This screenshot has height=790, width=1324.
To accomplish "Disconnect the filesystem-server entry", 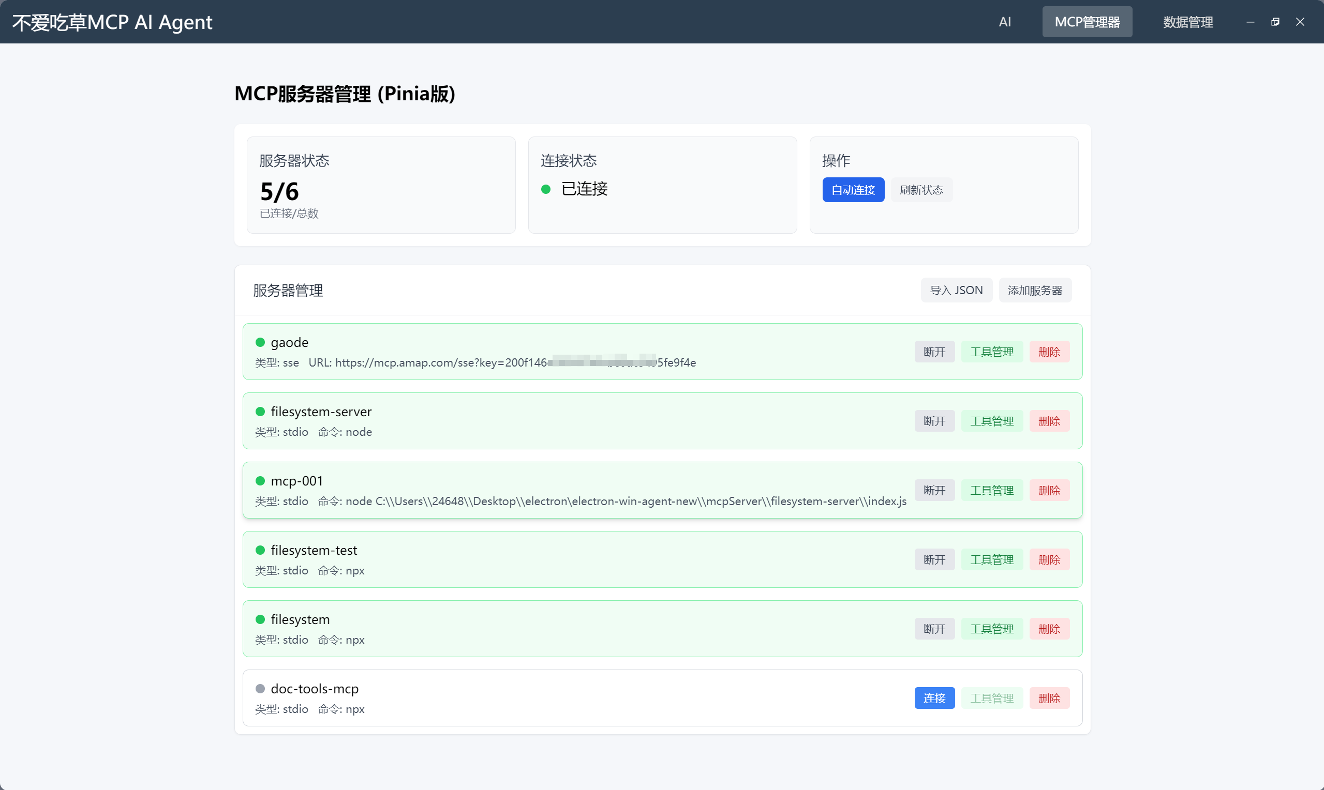I will [935, 421].
